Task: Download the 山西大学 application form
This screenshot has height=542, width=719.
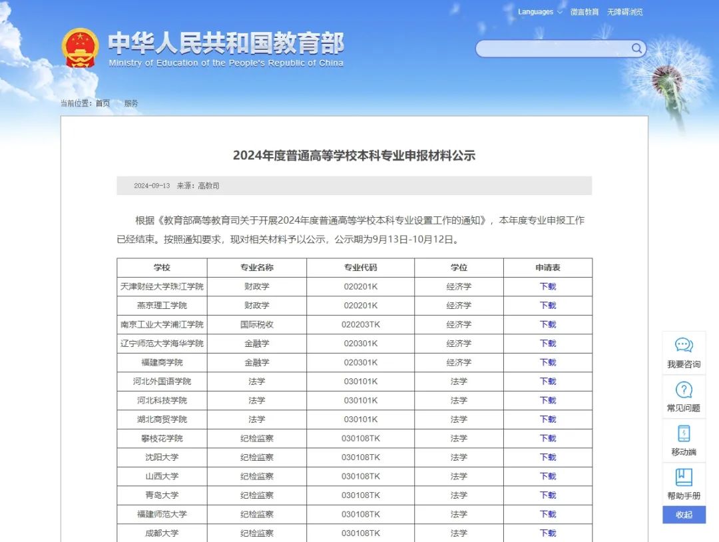Action: point(547,477)
